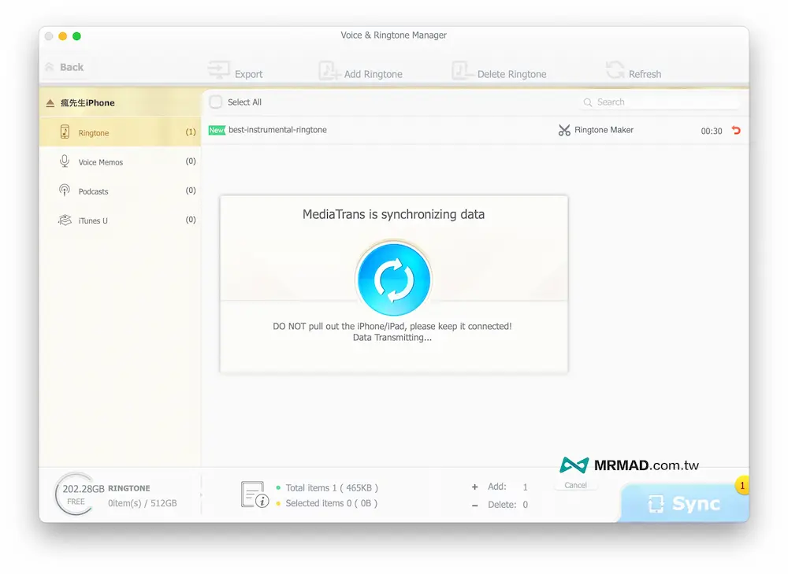
Task: Toggle the Select All checkbox
Action: tap(215, 102)
